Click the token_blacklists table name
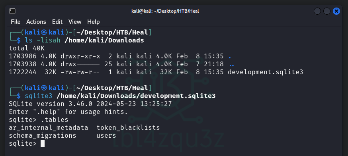The height and width of the screenshot is (156, 348). 128,128
